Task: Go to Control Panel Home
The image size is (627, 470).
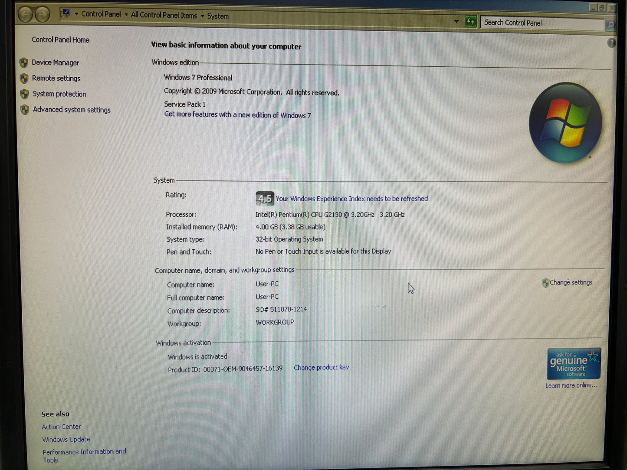Action: point(60,40)
